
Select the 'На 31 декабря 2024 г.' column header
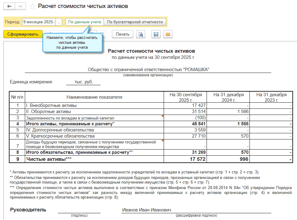tap(228, 97)
